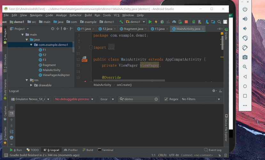Toggle soft-wrap in Logcat sidebar
265x160 pixels.
pos(12,132)
